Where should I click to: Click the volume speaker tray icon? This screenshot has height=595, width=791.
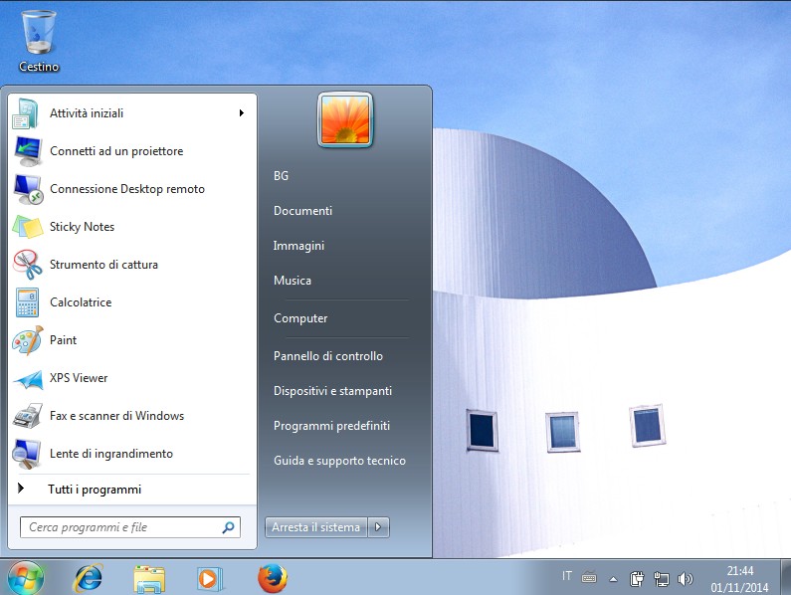coord(686,579)
